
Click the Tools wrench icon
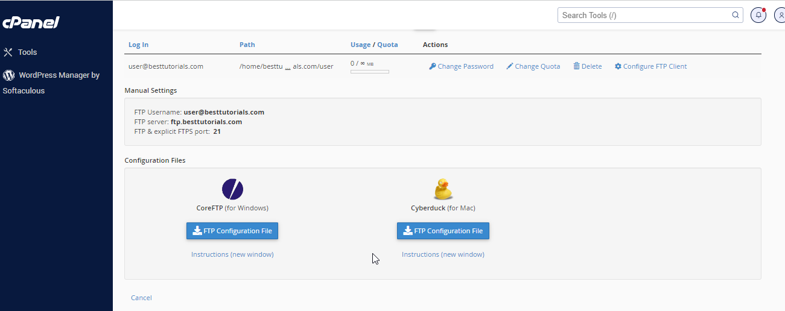(8, 52)
